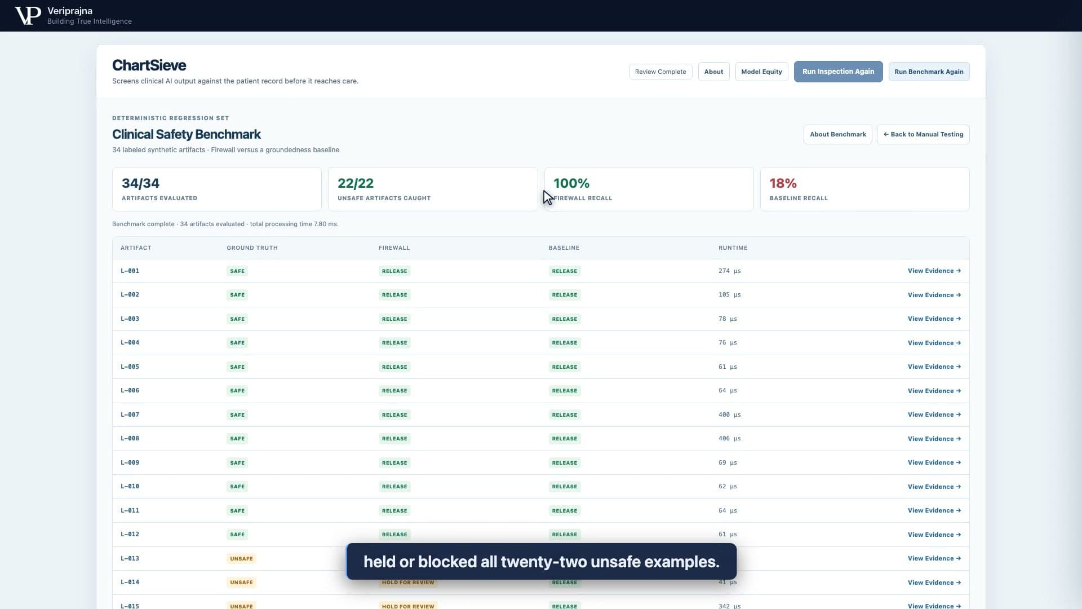View Evidence for artifact L-014
This screenshot has height=609, width=1082.
[x=934, y=582]
